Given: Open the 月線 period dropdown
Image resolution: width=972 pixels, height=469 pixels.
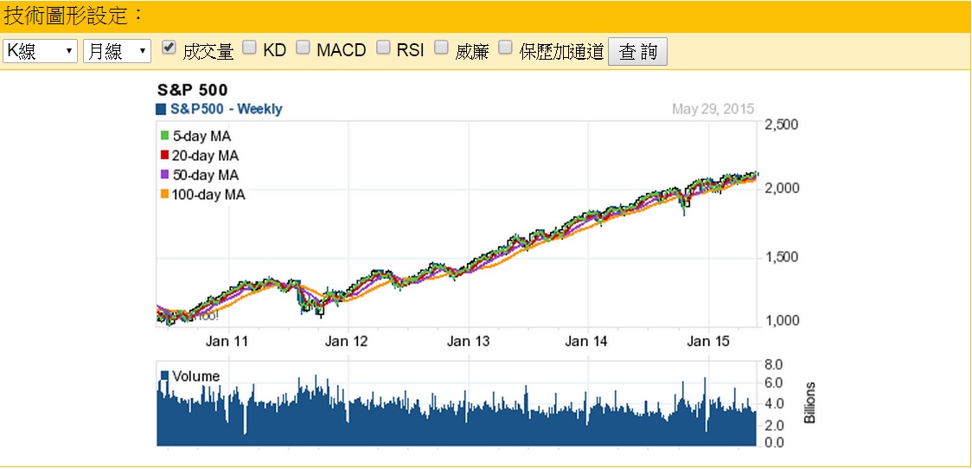Looking at the screenshot, I should pos(117,51).
